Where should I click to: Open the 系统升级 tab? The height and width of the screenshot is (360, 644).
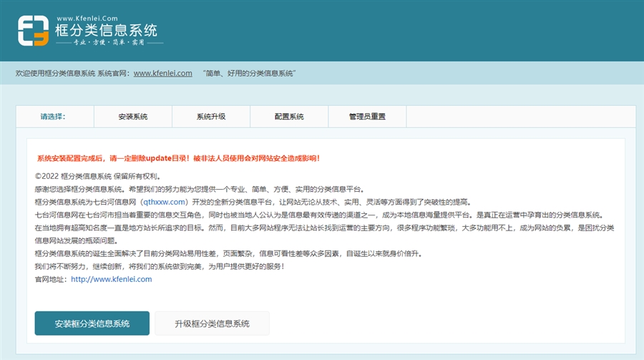pos(211,117)
